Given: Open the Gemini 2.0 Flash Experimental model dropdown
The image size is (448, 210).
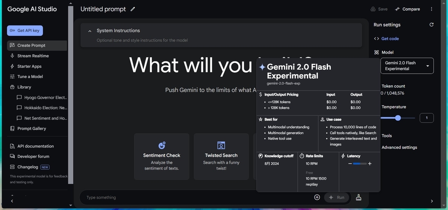Looking at the screenshot, I should (x=407, y=66).
